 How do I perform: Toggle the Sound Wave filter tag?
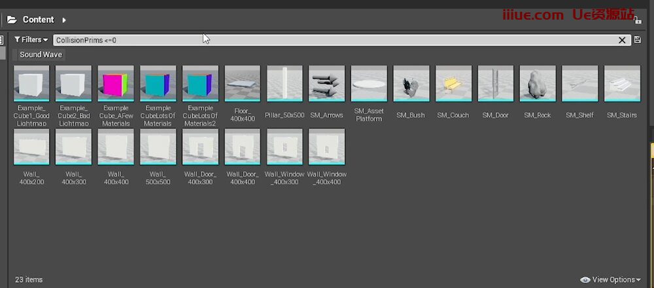coord(41,55)
